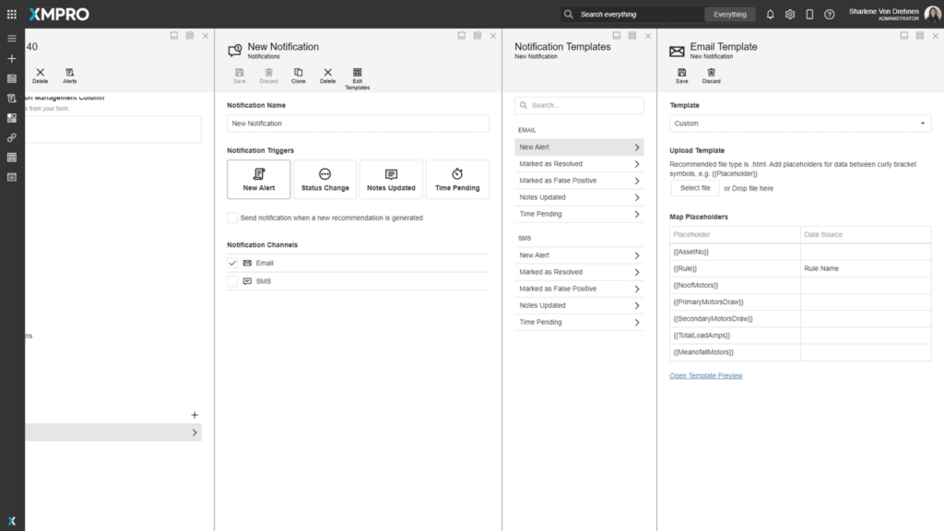Open the Template Custom dropdown
The height and width of the screenshot is (531, 944).
pyautogui.click(x=799, y=124)
